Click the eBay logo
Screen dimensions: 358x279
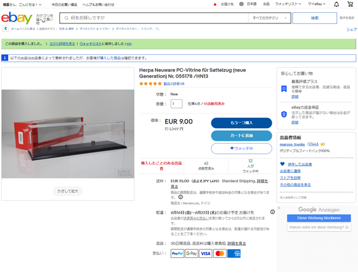pyautogui.click(x=17, y=18)
